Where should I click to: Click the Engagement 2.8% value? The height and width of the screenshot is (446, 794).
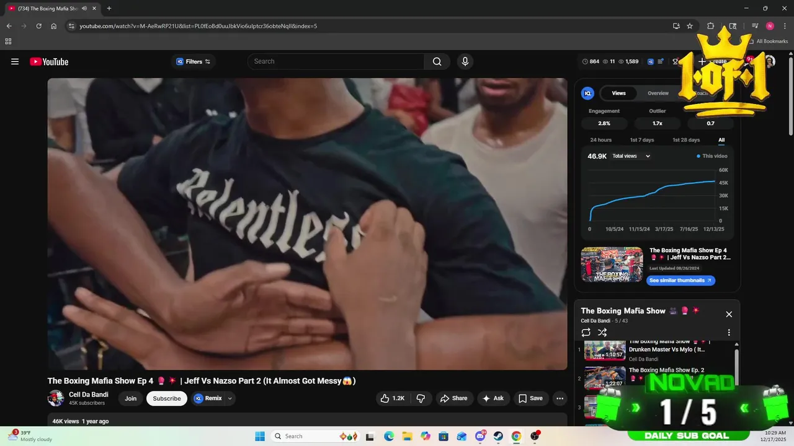point(604,123)
